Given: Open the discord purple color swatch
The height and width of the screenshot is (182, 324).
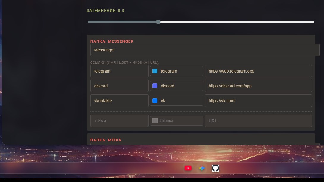Looking at the screenshot, I should (155, 86).
